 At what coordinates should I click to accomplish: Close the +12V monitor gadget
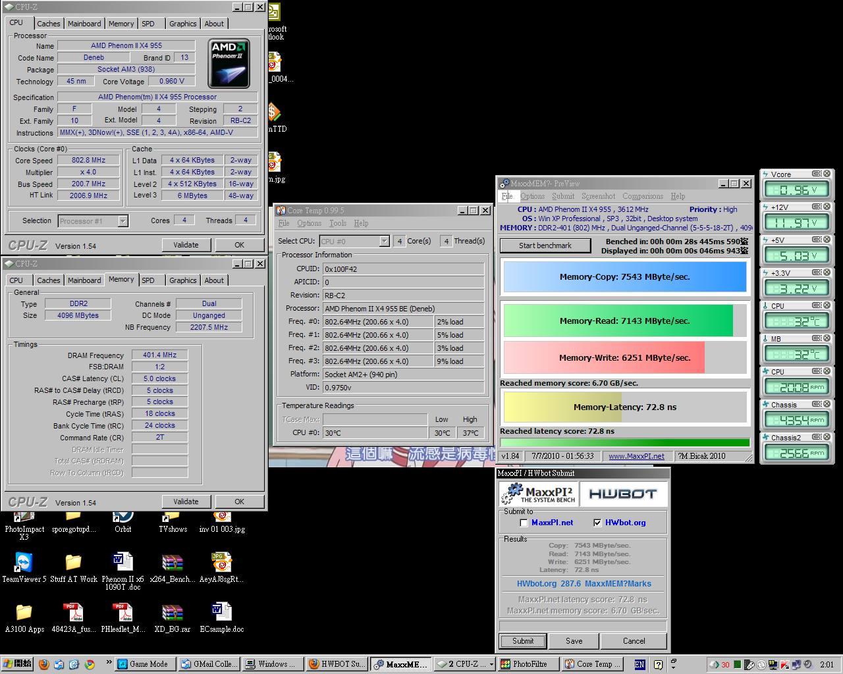(x=827, y=207)
